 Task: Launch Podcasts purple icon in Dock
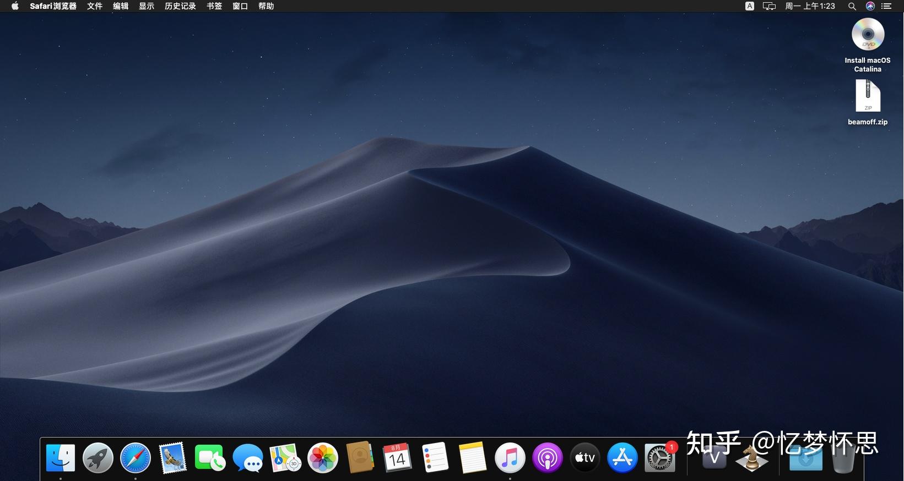[x=548, y=458]
